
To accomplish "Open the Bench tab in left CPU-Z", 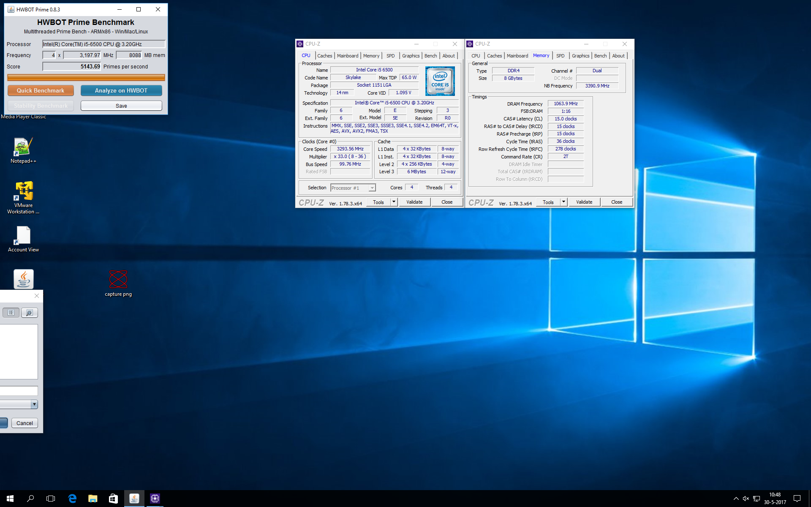I will pyautogui.click(x=431, y=56).
